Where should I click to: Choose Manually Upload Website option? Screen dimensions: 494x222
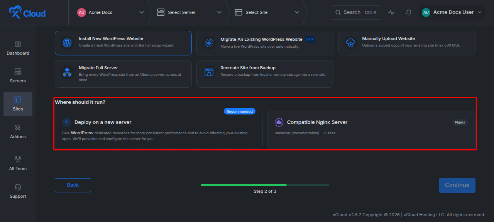click(x=407, y=43)
